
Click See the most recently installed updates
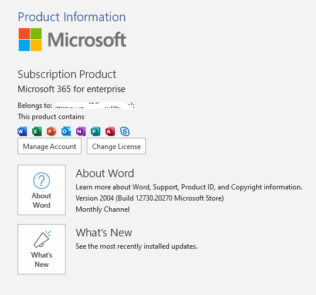[137, 246]
